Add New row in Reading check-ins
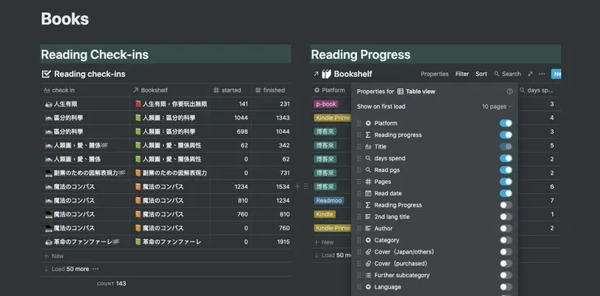This screenshot has width=600, height=296. [54, 255]
